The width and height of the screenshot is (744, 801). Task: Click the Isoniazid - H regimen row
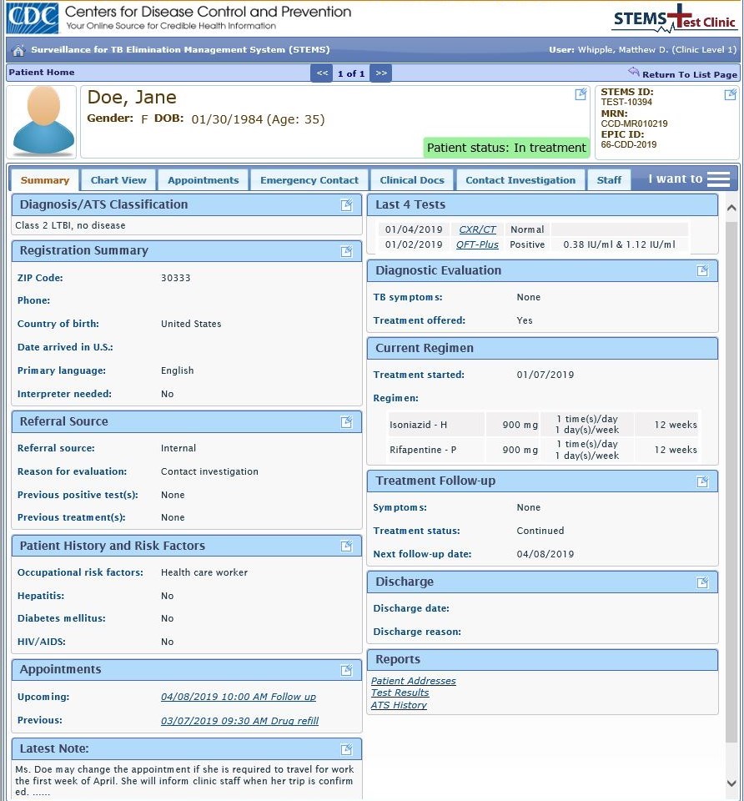(543, 425)
